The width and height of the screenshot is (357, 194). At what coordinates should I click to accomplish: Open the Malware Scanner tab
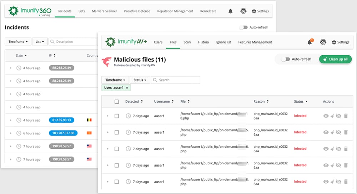tap(105, 11)
